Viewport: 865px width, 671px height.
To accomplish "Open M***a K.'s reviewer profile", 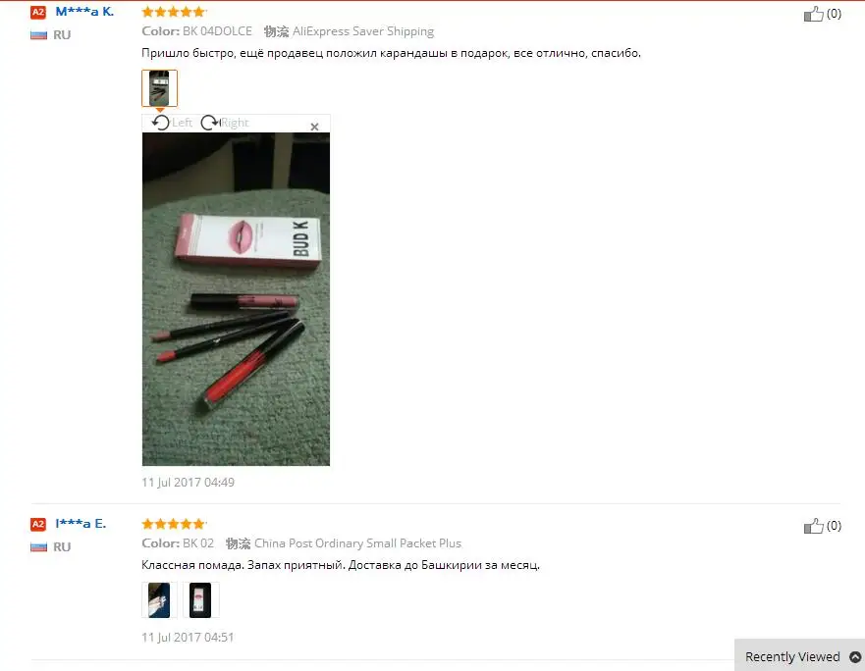I will click(x=84, y=12).
